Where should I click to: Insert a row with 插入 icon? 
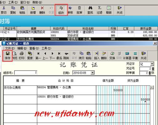click(x=97, y=56)
